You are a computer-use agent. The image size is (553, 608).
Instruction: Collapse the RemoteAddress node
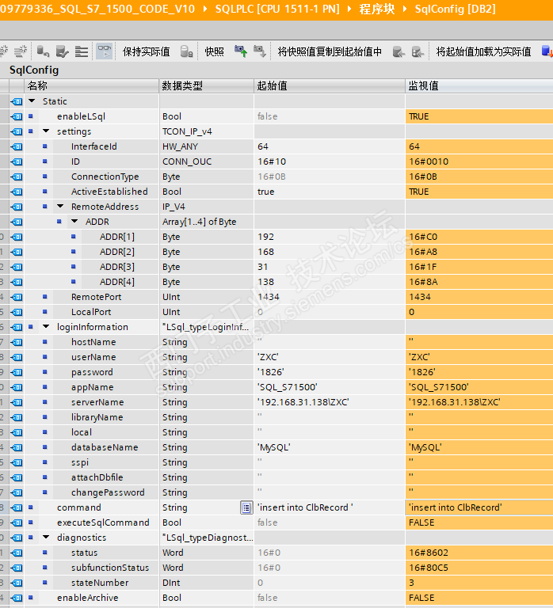[60, 207]
